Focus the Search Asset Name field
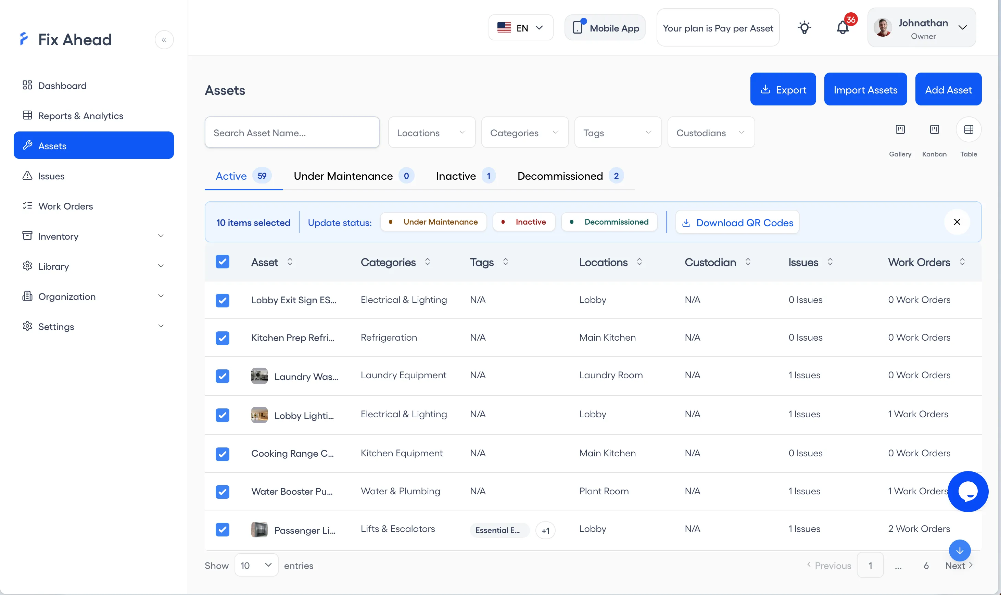Viewport: 1001px width, 595px height. click(x=292, y=132)
